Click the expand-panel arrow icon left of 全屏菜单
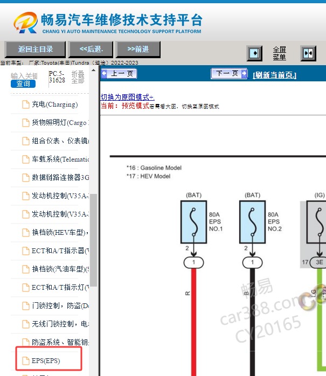Screen dimensions: 326x376 [x=254, y=53]
